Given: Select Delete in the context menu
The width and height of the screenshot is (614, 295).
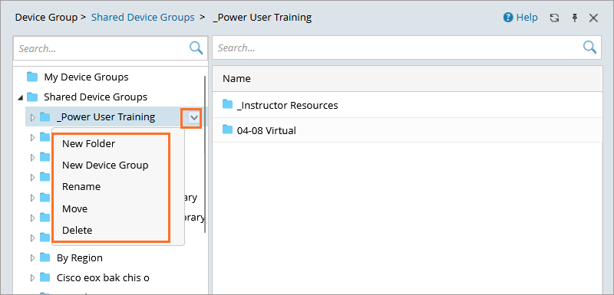Looking at the screenshot, I should point(78,230).
